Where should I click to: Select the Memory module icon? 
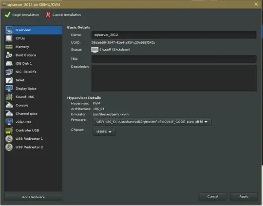point(9,47)
